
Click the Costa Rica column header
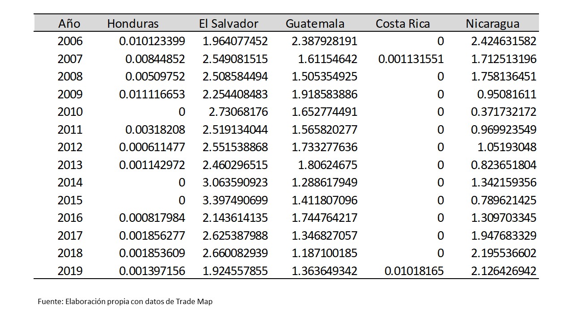[x=402, y=23]
